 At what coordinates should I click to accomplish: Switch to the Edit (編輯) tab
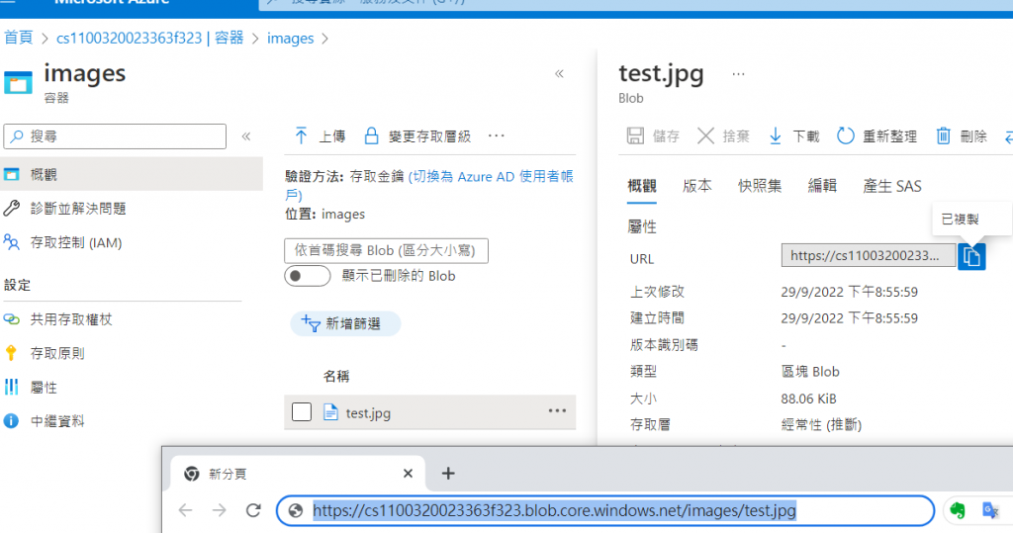[822, 186]
